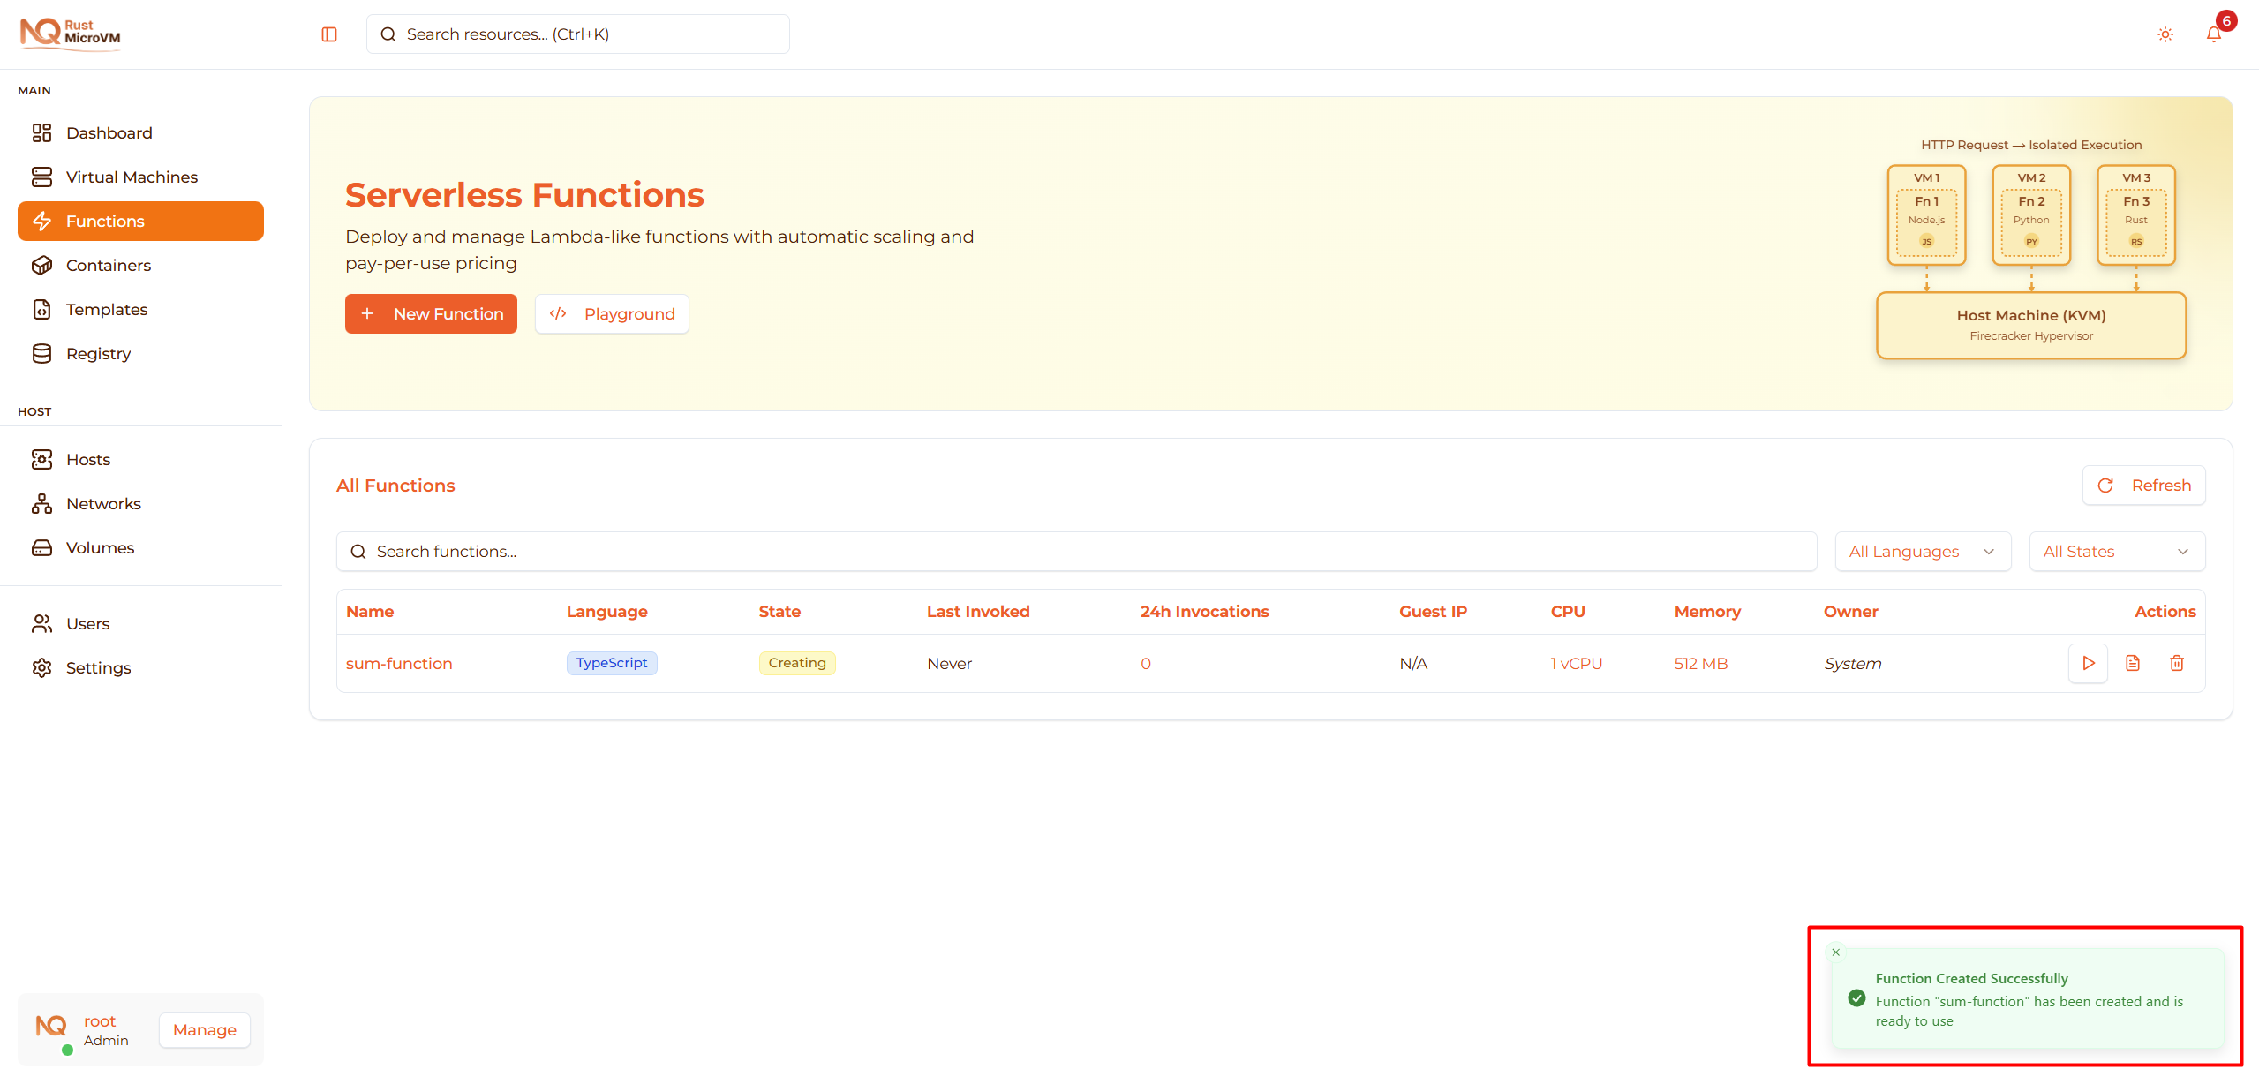Click the Templates sidebar icon

(x=42, y=309)
